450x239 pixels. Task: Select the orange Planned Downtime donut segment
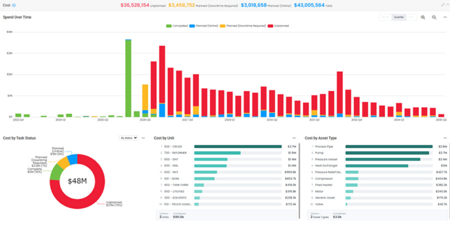pos(63,163)
